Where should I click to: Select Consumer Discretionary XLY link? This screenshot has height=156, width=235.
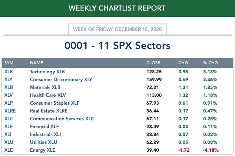pos(61,80)
